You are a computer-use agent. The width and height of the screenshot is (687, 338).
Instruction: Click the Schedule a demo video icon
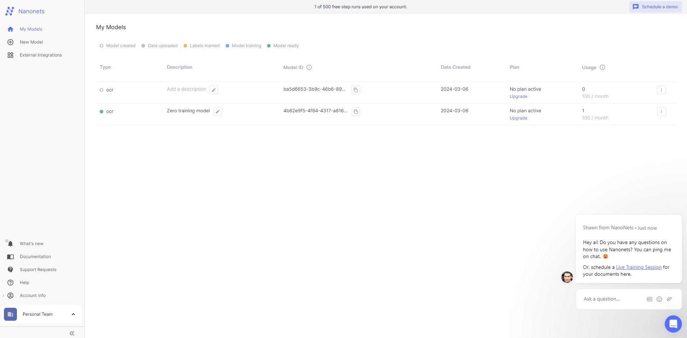(636, 7)
